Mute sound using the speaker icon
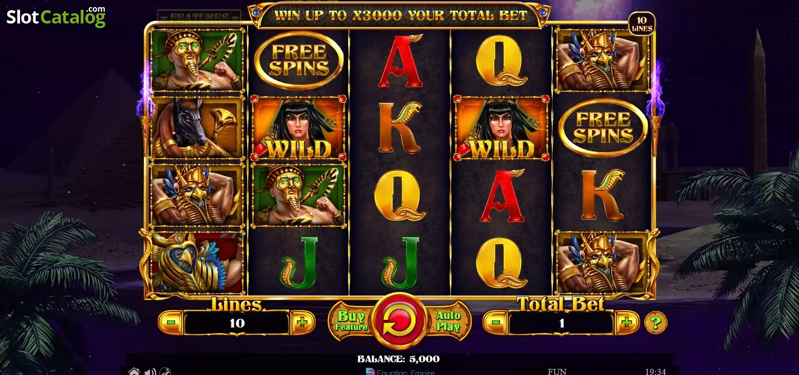 tap(150, 371)
